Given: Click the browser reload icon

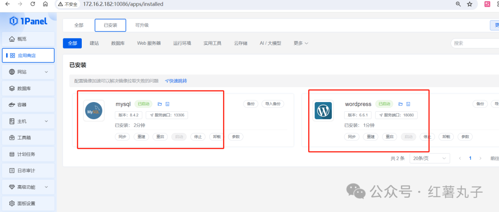Looking at the screenshot, I should pos(32,4).
